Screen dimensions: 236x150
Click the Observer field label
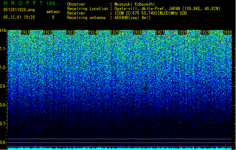point(76,4)
